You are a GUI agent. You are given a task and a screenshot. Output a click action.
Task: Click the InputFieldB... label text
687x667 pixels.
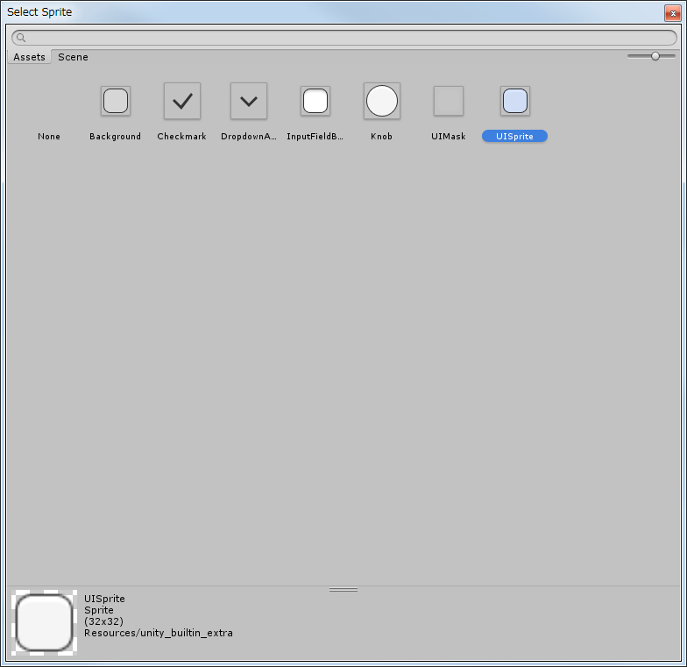point(315,137)
